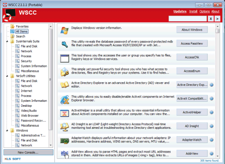
Task: Click the AccessChk window icon
Action: pyautogui.click(x=65, y=58)
